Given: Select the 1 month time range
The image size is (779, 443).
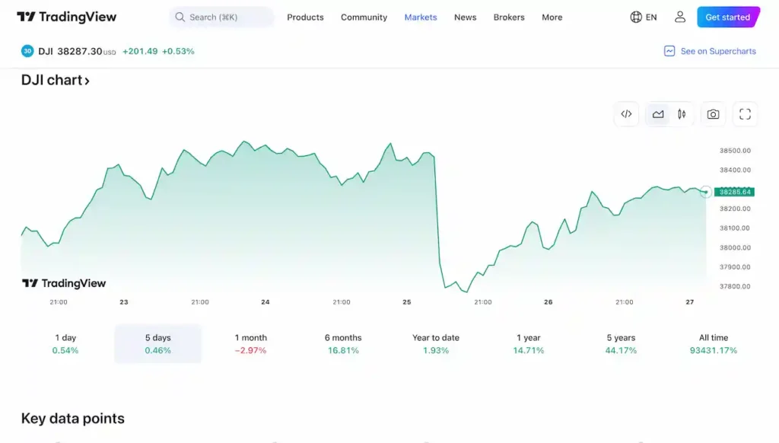Looking at the screenshot, I should point(250,343).
